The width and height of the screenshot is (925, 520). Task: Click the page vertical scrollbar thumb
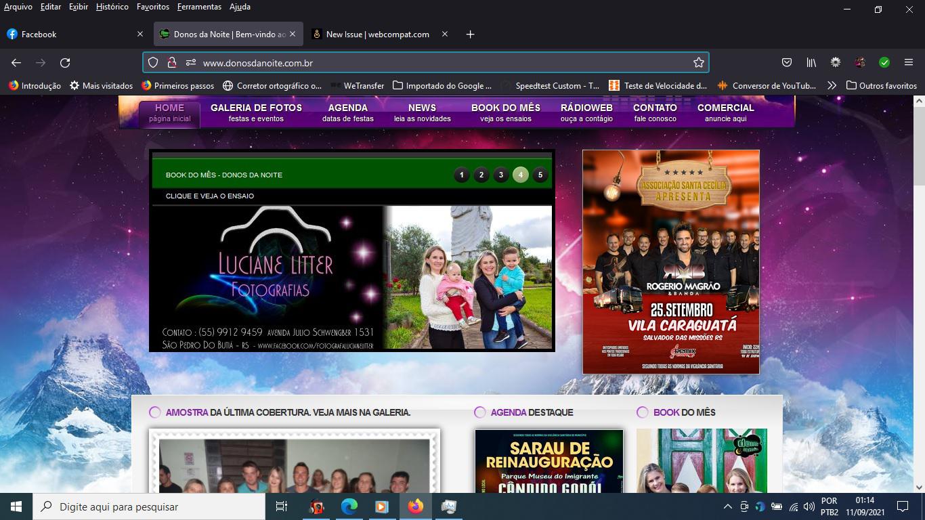click(x=919, y=146)
